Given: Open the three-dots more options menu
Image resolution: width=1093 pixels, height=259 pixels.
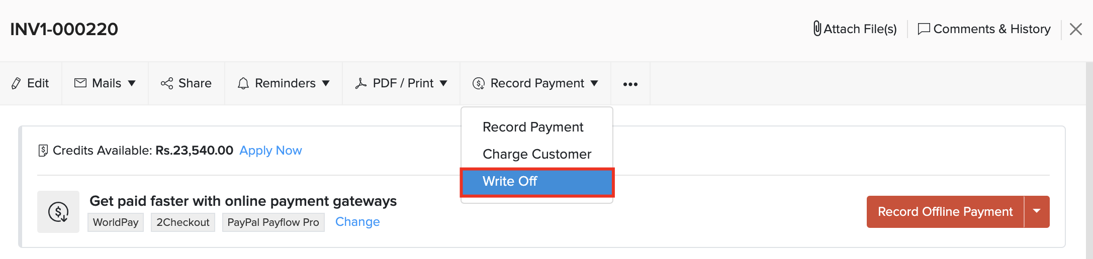Looking at the screenshot, I should click(630, 84).
